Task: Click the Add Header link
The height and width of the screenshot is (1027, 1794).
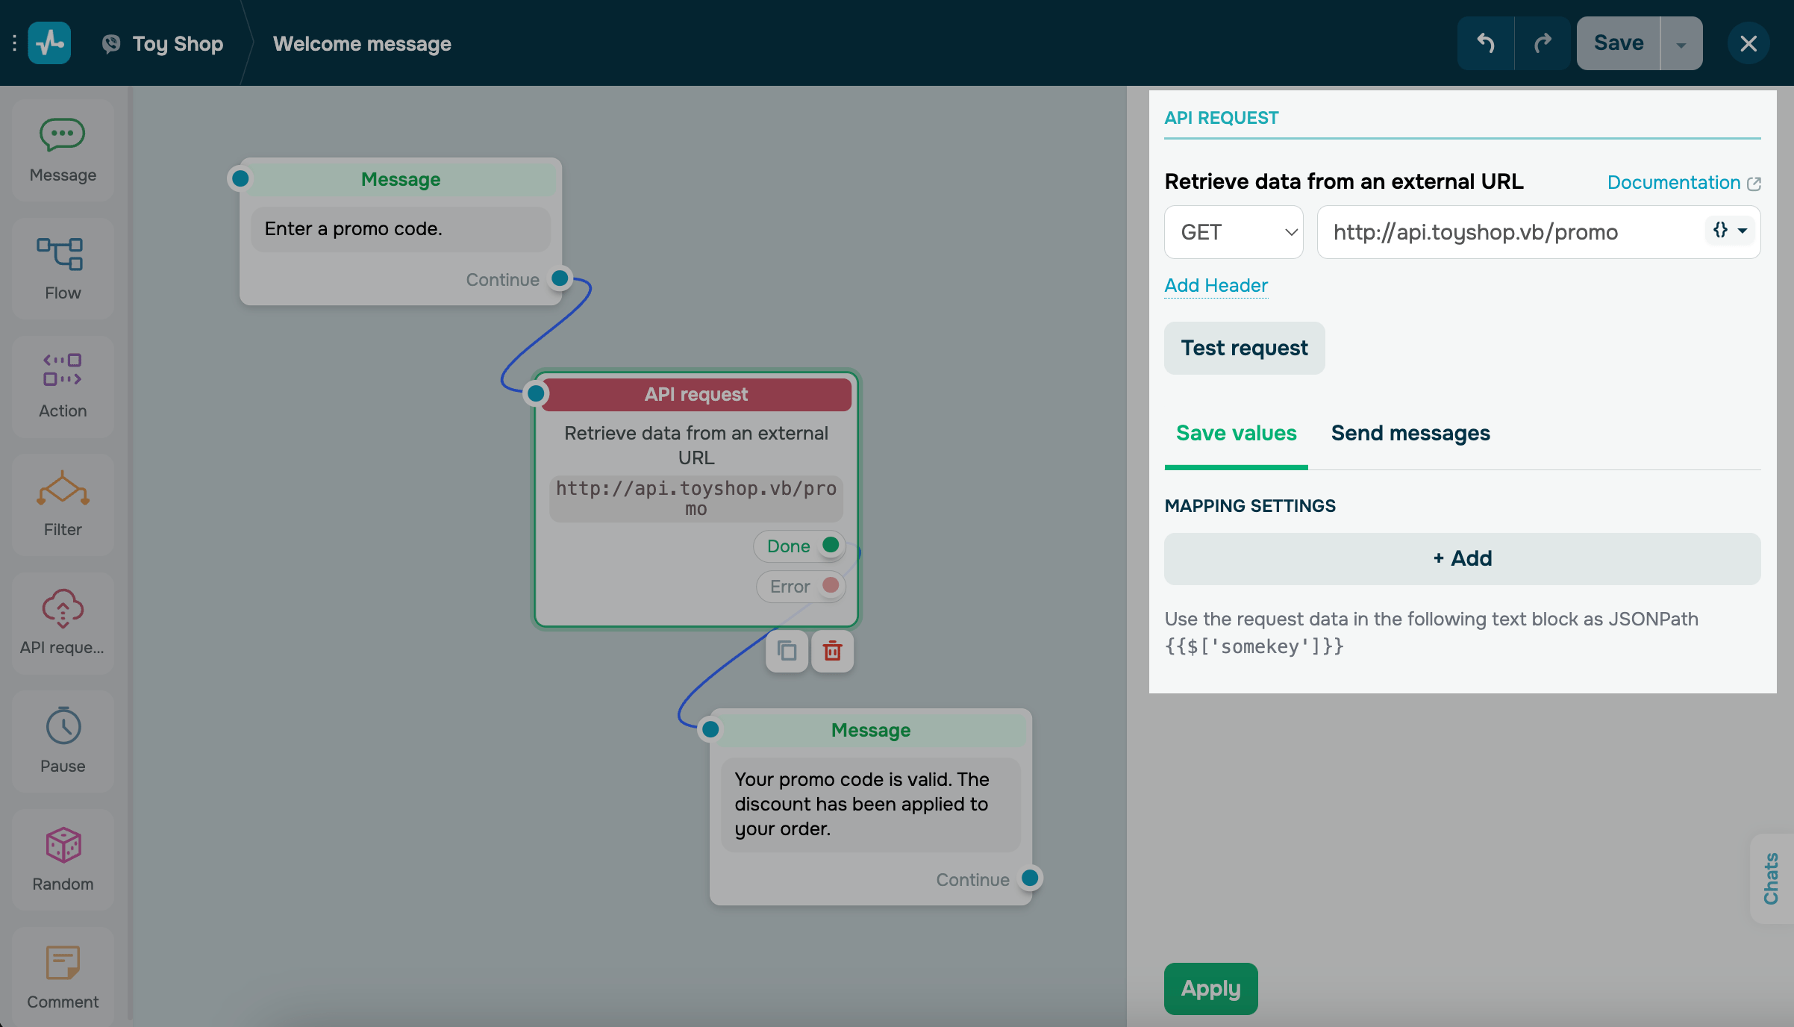Action: point(1216,285)
